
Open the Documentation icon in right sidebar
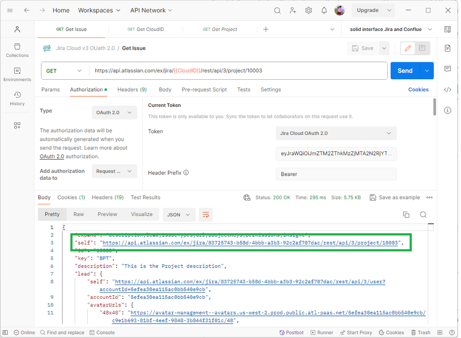click(448, 48)
